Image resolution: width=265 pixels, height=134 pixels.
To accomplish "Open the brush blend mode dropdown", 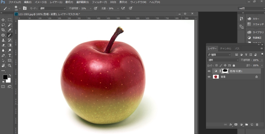I will coord(52,8).
